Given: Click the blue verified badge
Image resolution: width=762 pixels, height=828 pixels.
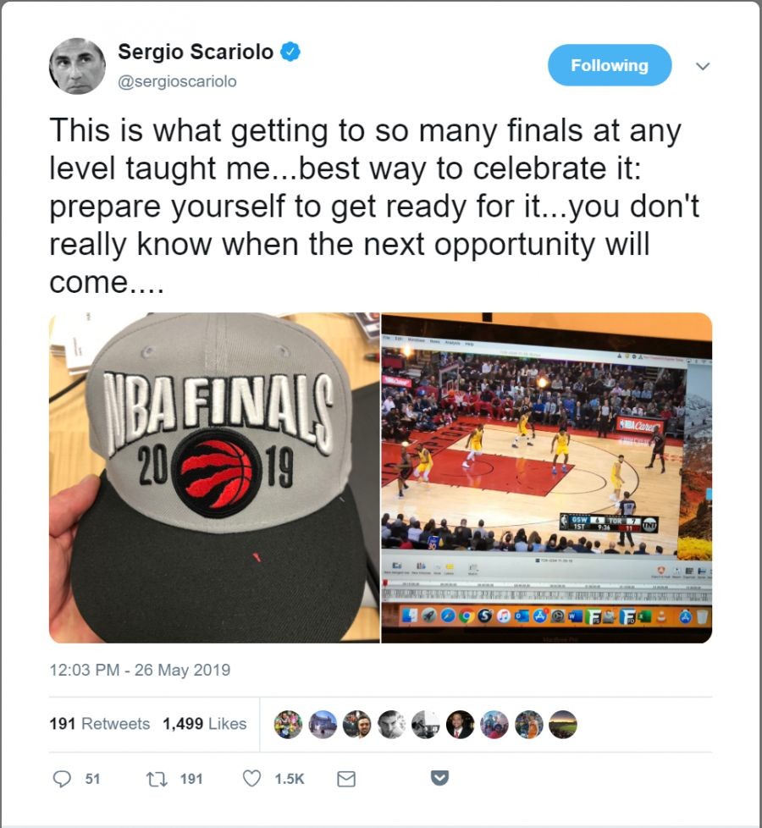Looking at the screenshot, I should click(x=290, y=52).
